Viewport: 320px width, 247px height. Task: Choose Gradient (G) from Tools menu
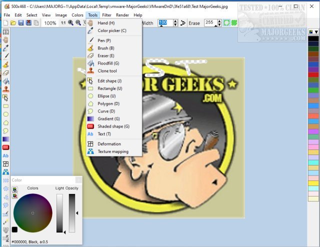pyautogui.click(x=114, y=119)
